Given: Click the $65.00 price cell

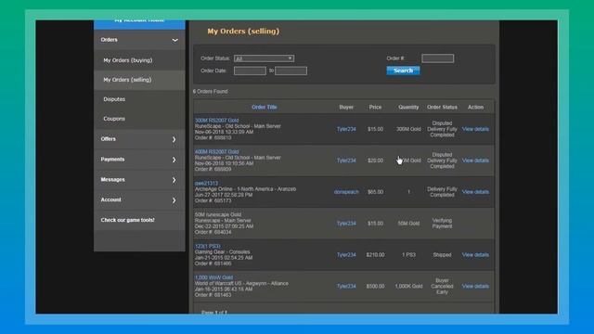Looking at the screenshot, I should click(375, 192).
